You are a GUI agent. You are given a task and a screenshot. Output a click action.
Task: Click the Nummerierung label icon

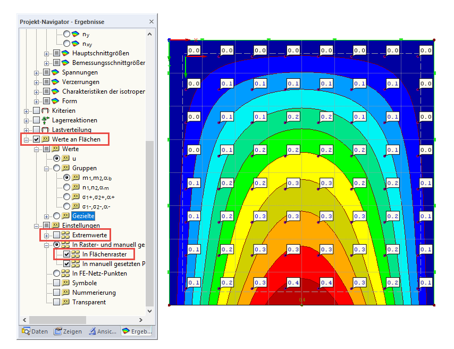click(65, 292)
